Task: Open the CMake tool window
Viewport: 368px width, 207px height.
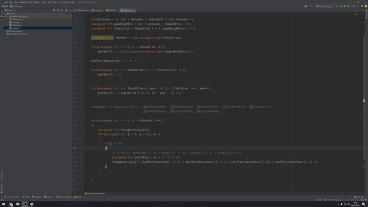Action: [78, 197]
